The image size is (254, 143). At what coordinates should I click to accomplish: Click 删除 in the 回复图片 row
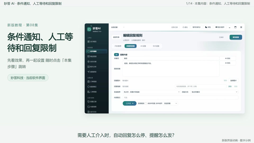tap(225, 81)
